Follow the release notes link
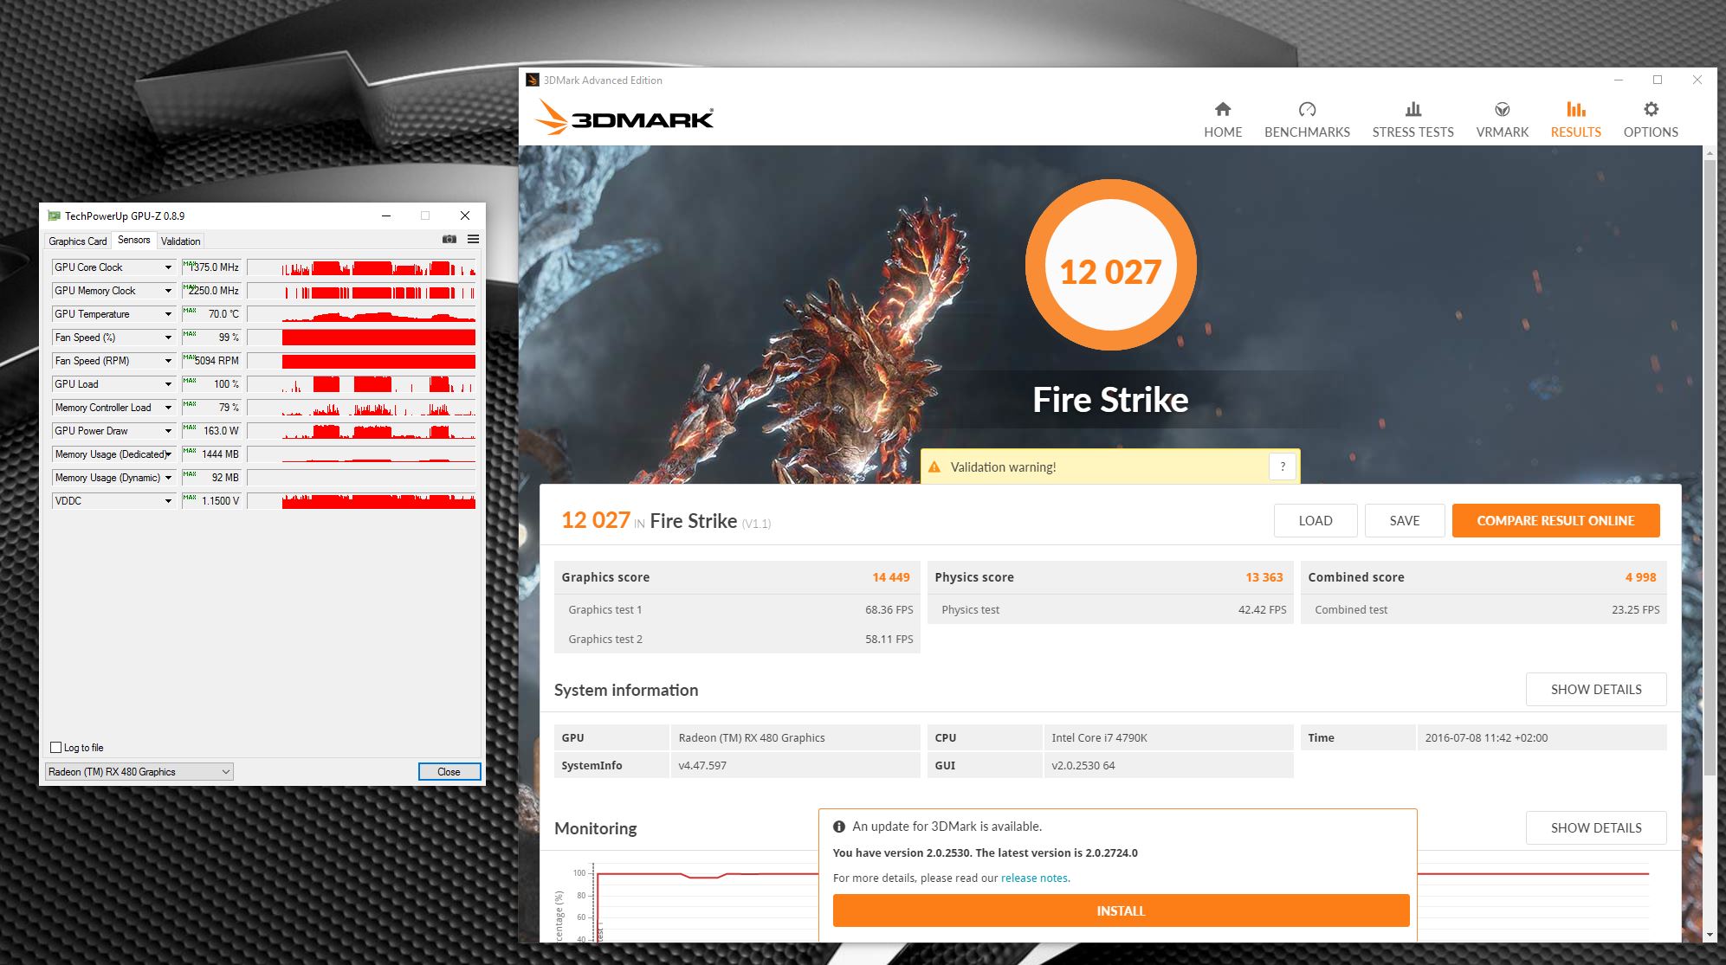 coord(1034,878)
